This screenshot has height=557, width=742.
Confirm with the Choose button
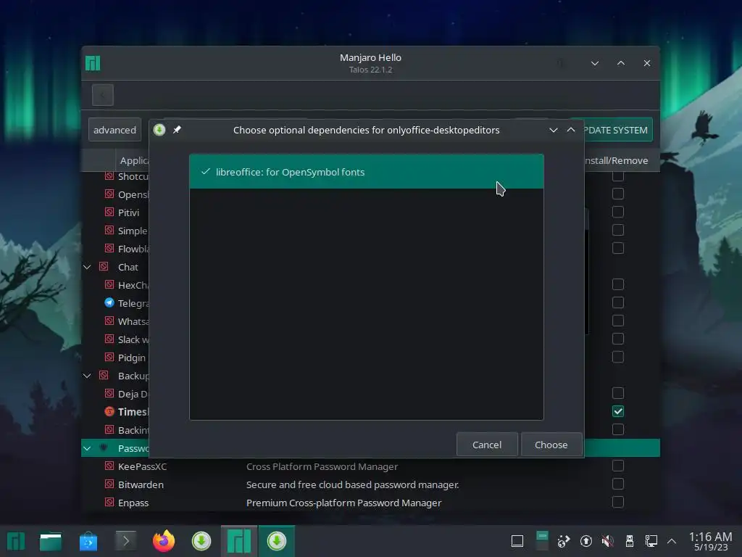coord(551,445)
